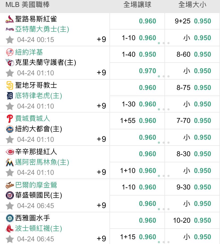Image resolution: width=220 pixels, height=244 pixels.
Task: Expand +9 more bets for Phillies vs Mets
Action: pyautogui.click(x=101, y=139)
